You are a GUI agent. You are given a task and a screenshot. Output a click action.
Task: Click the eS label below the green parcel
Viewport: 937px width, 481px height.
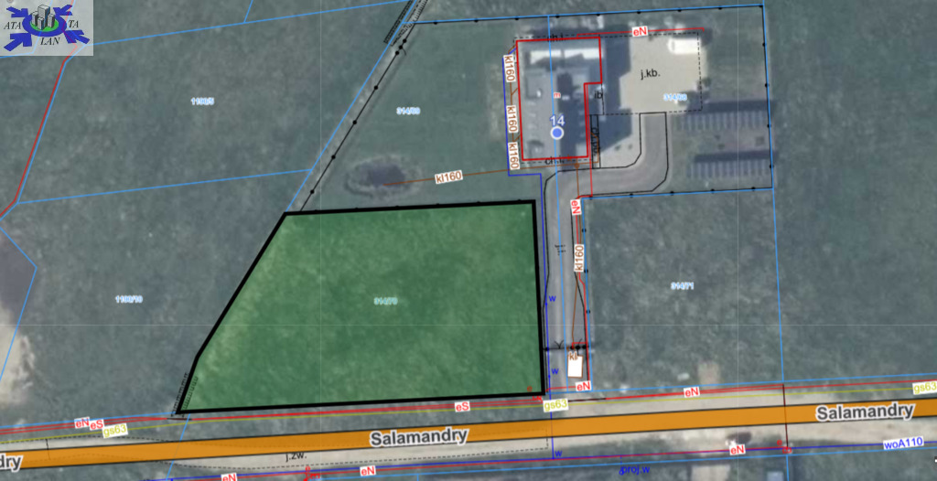click(462, 406)
